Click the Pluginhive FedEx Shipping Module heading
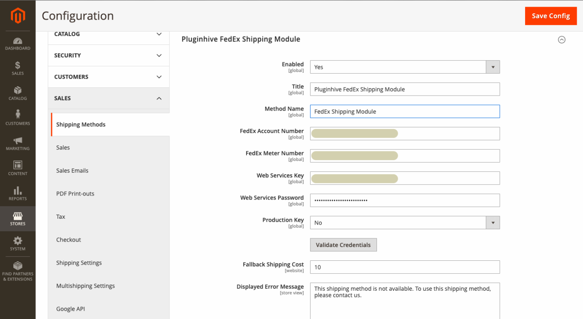Image resolution: width=583 pixels, height=319 pixels. coord(241,39)
